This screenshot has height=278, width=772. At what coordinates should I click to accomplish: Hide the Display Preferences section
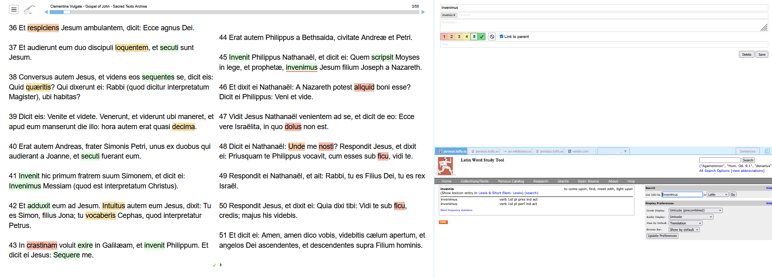[x=769, y=203]
